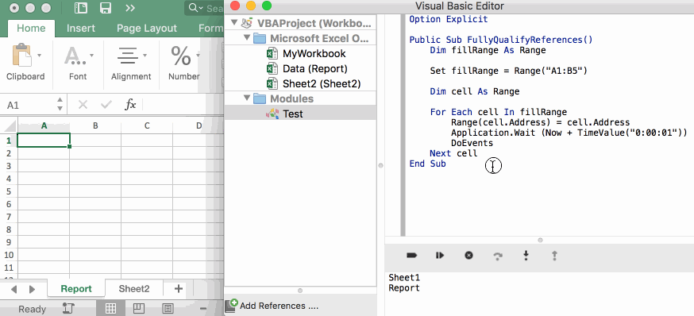The height and width of the screenshot is (316, 694).
Task: Expand the quick access overflow chevrons
Action: pyautogui.click(x=130, y=8)
